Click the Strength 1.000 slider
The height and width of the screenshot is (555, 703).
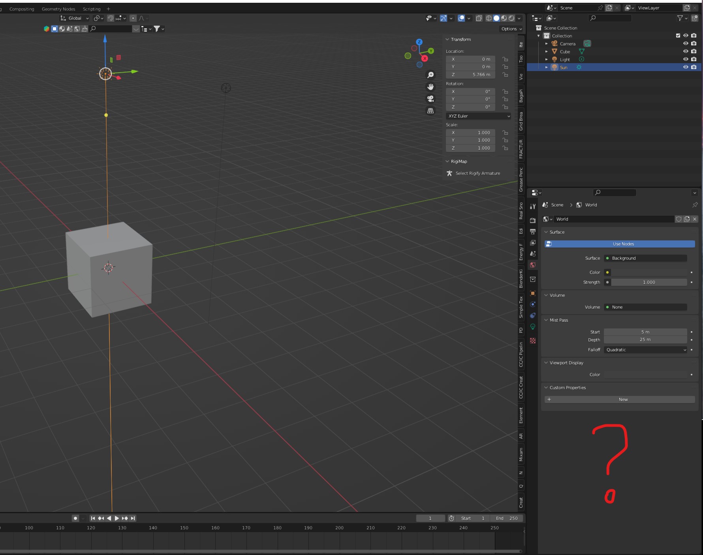point(648,282)
